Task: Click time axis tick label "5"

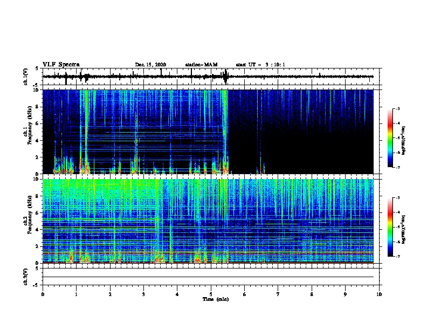Action: point(211,294)
